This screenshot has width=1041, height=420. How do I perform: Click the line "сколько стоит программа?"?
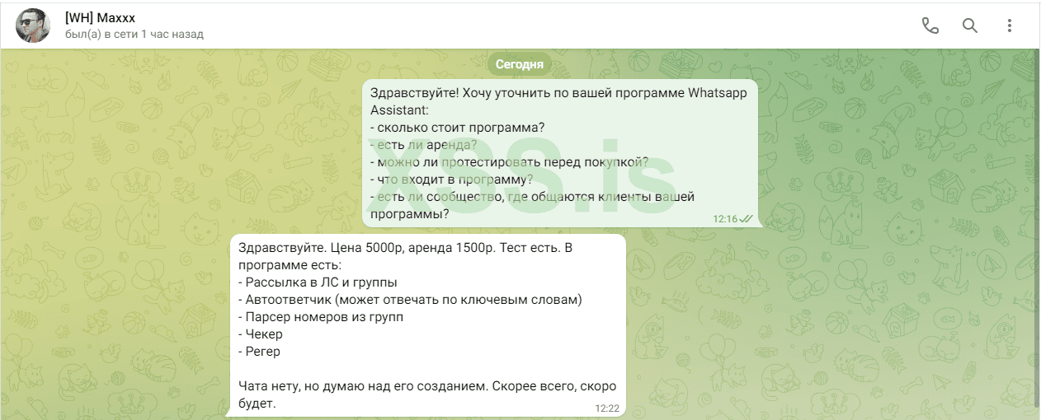458,127
